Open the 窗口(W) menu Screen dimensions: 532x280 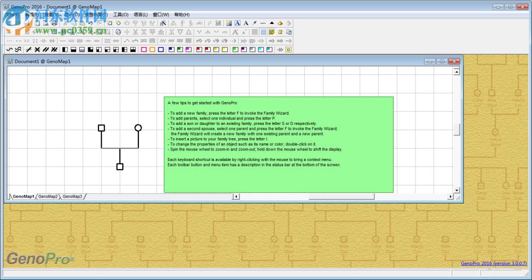click(161, 14)
